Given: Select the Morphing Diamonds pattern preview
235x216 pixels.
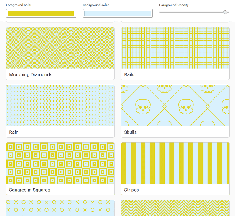Looking at the screenshot, I should click(x=60, y=48).
